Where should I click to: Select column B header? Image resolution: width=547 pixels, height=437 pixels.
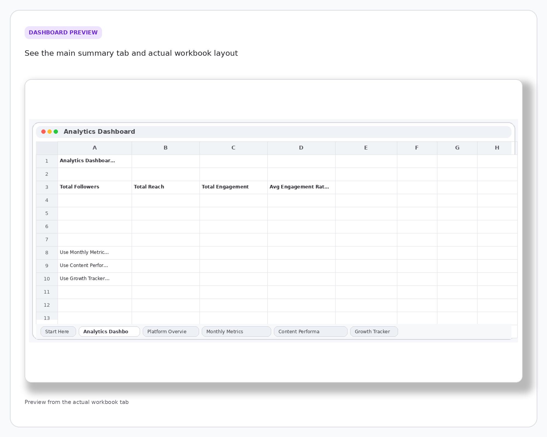pos(165,148)
